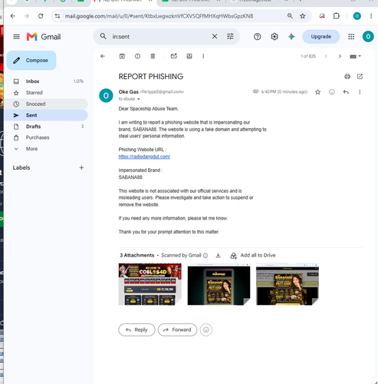Click the zoom magnifier in address bar
The width and height of the screenshot is (378, 384).
[290, 16]
